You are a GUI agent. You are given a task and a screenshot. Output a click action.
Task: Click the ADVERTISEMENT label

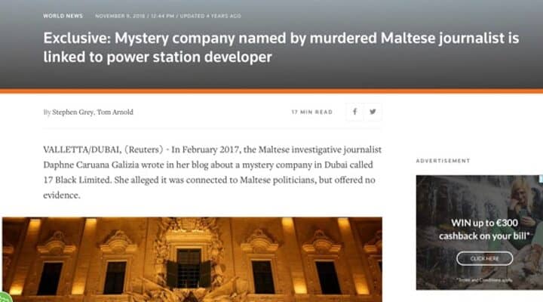pos(443,161)
